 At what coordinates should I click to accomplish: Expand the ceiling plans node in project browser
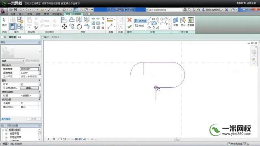(6, 137)
